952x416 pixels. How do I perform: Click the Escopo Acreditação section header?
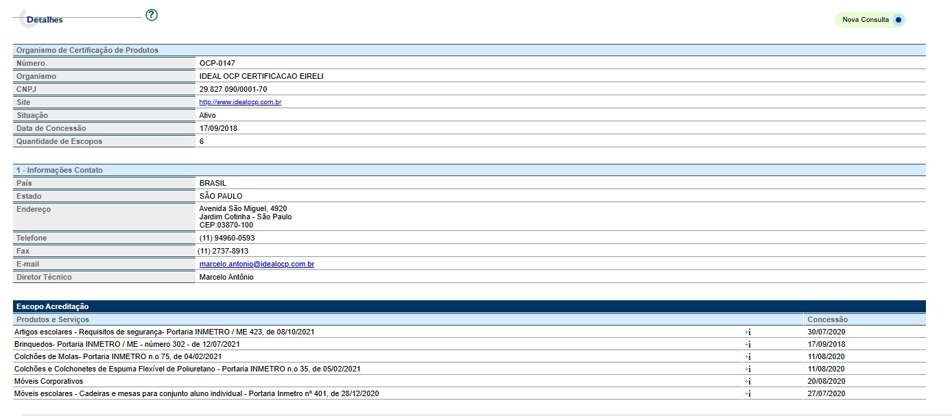pyautogui.click(x=469, y=306)
